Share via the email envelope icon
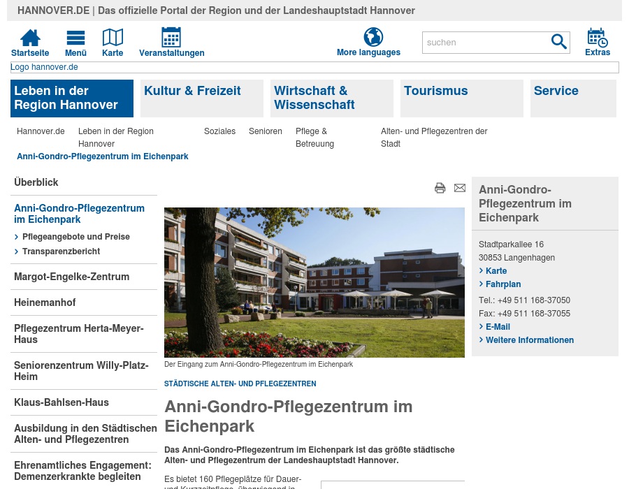Screen dimensions: 629x489 coord(459,188)
